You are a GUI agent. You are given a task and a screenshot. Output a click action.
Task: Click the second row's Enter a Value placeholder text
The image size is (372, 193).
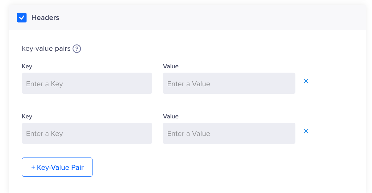(189, 134)
